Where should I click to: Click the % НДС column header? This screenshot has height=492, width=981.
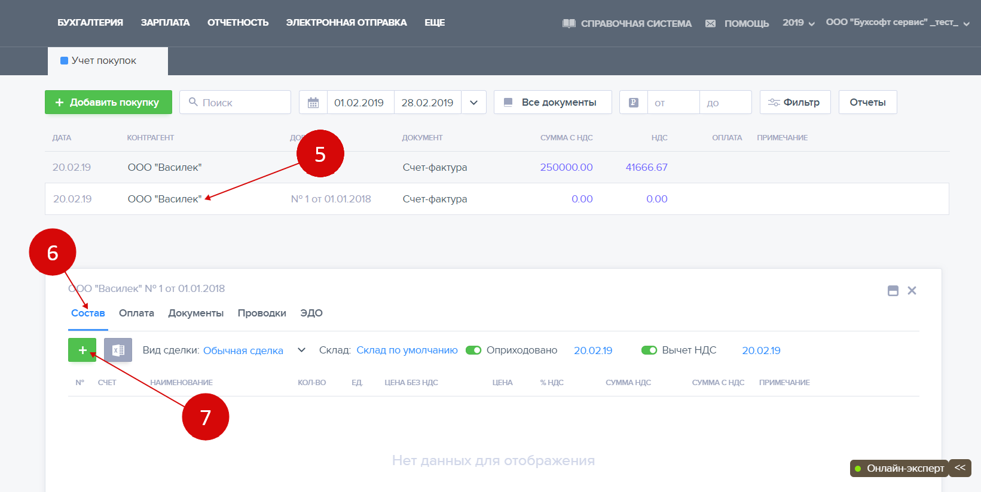click(552, 383)
